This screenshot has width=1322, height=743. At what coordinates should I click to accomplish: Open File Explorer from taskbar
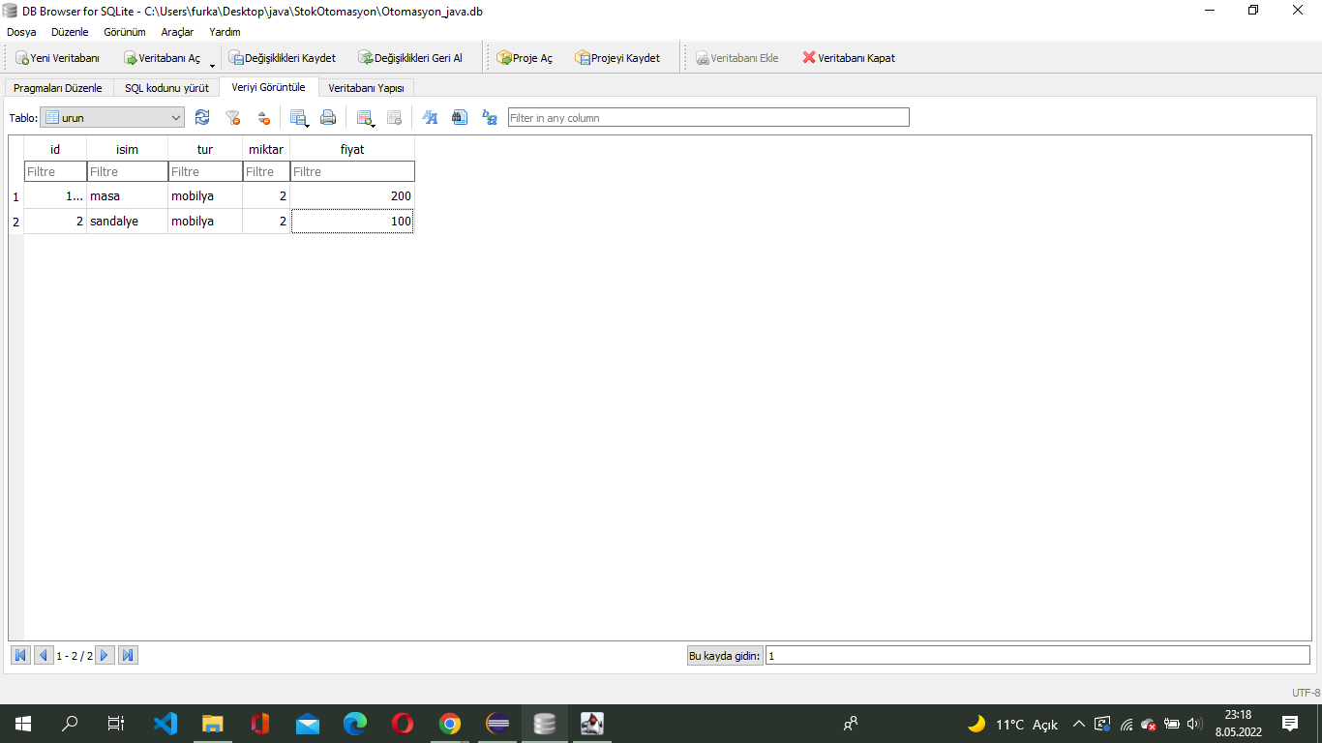tap(213, 724)
